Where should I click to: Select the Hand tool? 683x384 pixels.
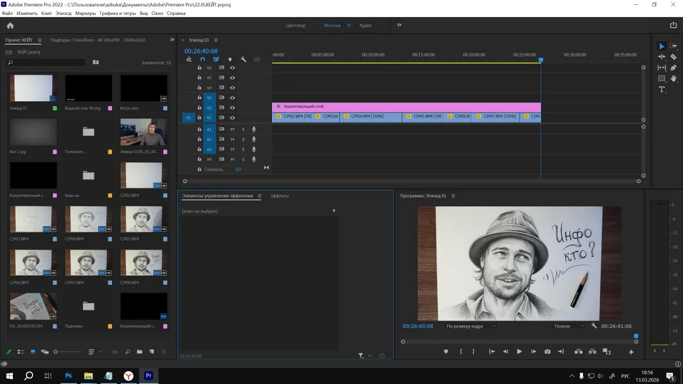673,78
